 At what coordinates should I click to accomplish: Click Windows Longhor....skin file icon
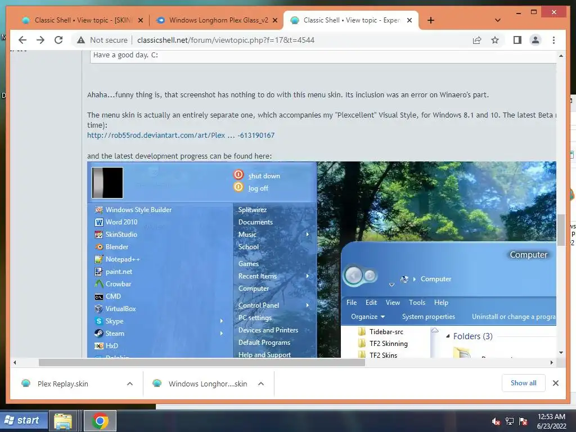157,384
